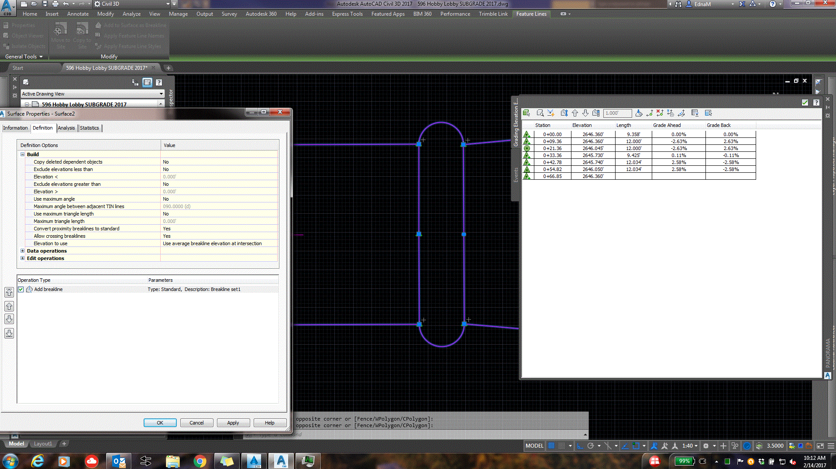Toggle Ortho mode in status bar
The height and width of the screenshot is (469, 836).
click(x=580, y=445)
